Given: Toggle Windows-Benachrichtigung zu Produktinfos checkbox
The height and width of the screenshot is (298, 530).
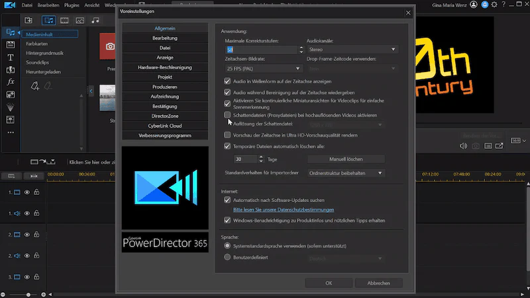Looking at the screenshot, I should pyautogui.click(x=227, y=220).
